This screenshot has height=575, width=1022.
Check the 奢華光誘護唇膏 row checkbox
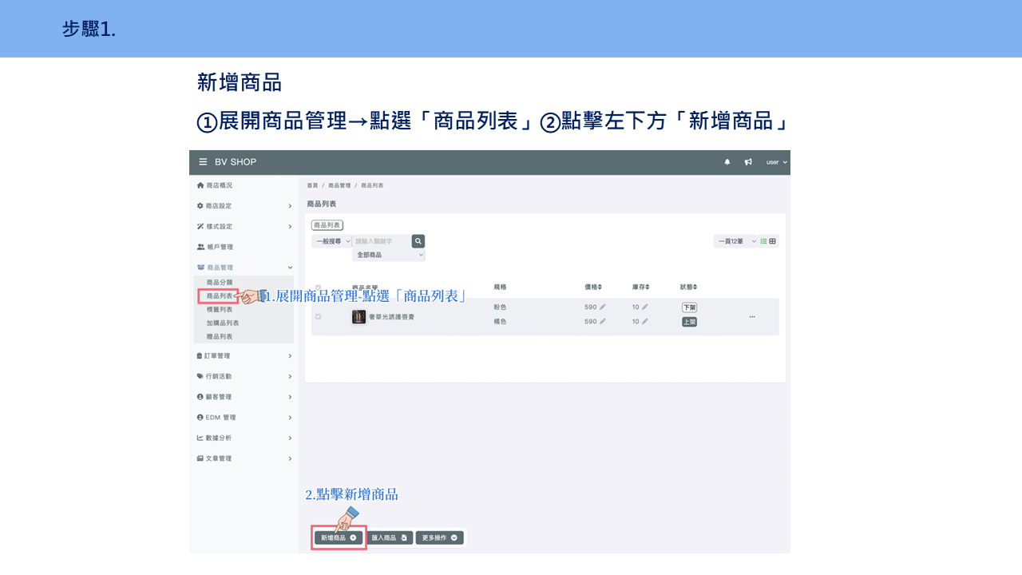pos(318,317)
